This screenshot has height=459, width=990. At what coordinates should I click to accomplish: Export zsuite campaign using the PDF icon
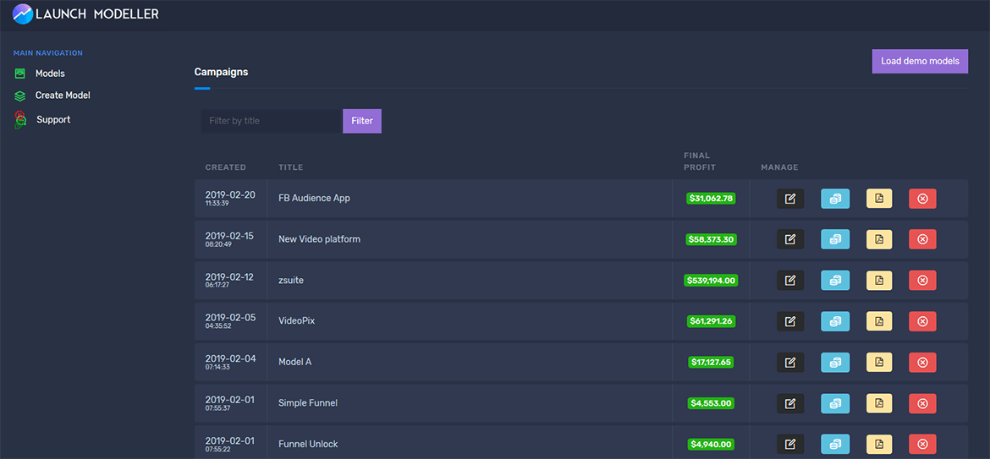879,280
